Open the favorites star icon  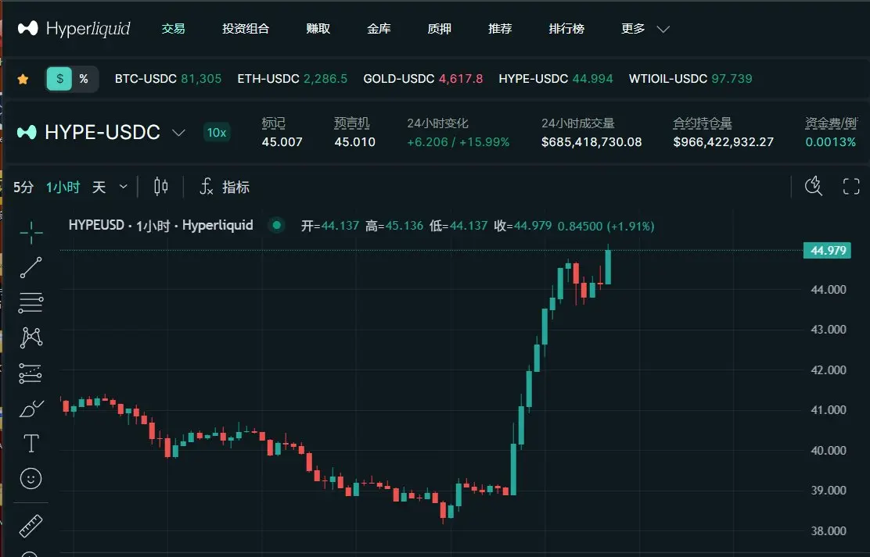23,79
